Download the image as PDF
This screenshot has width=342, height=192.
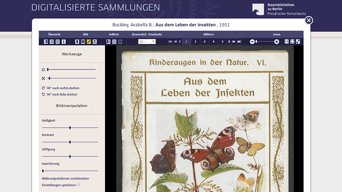95,42
